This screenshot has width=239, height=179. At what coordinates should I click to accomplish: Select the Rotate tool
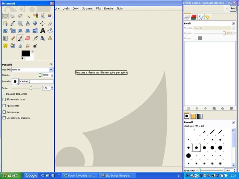5,31
